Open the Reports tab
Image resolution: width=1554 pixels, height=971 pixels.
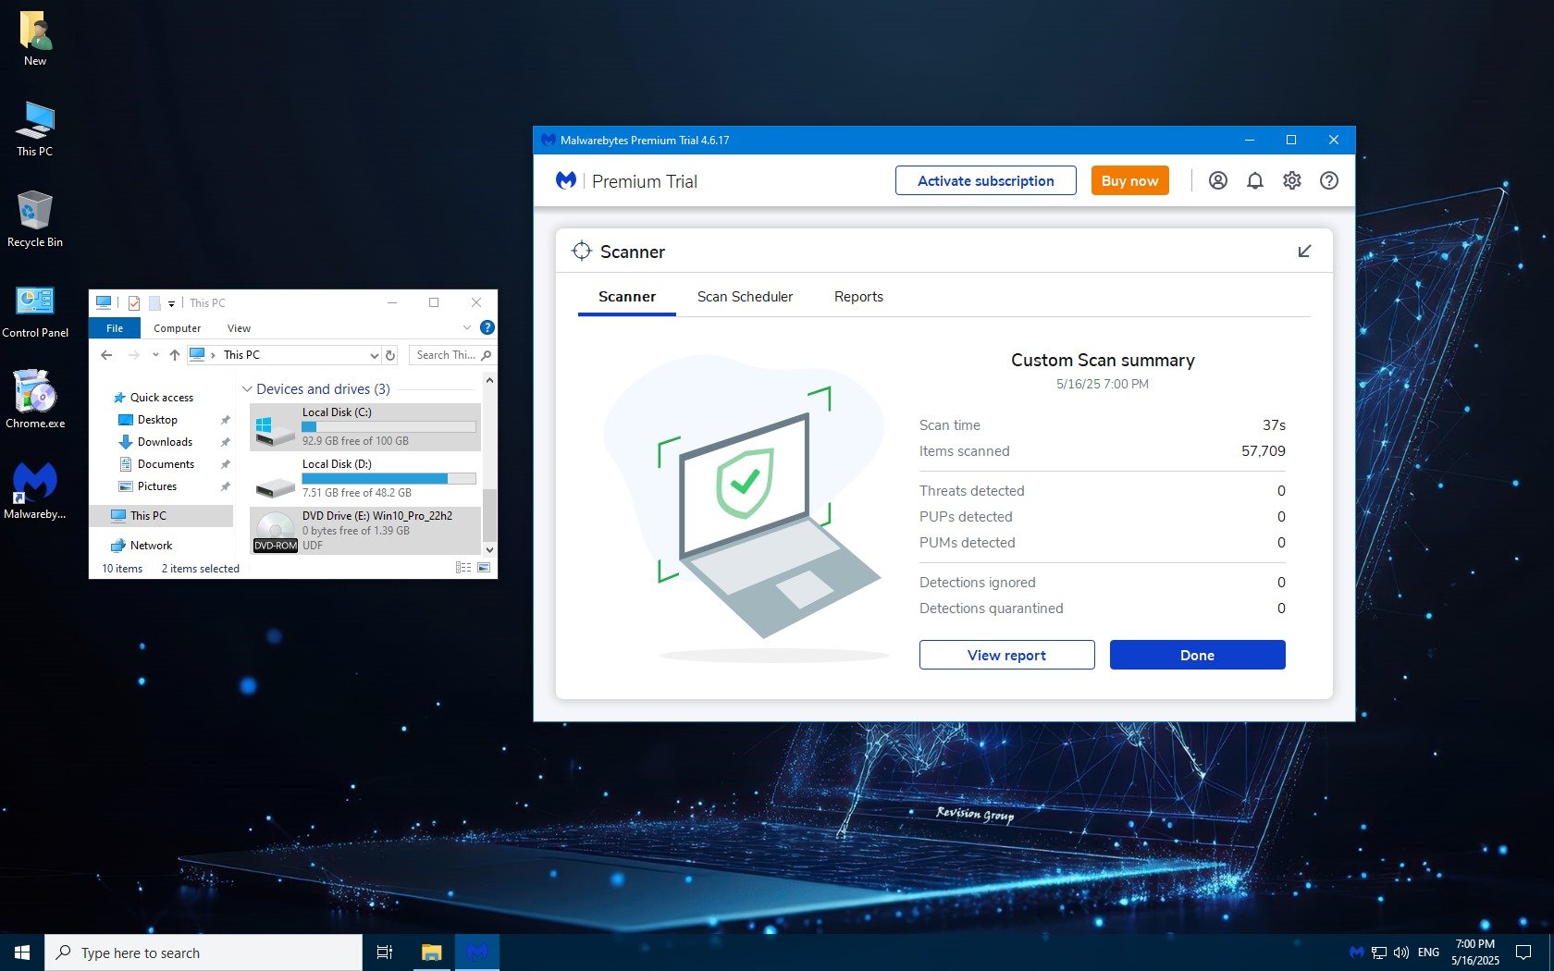click(x=858, y=297)
